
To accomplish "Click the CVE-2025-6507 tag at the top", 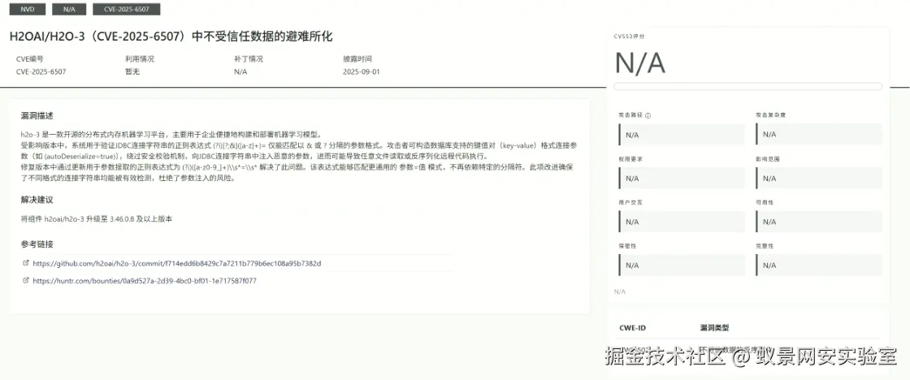I will pyautogui.click(x=126, y=9).
